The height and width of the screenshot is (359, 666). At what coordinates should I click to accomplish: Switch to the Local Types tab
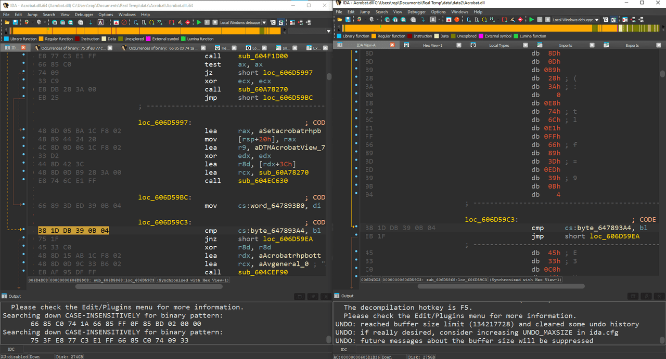point(499,45)
